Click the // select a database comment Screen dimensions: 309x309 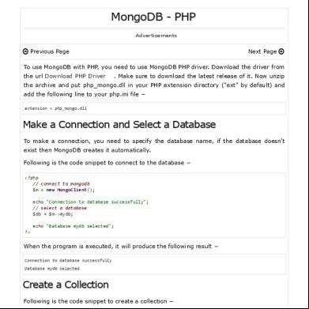[59, 208]
